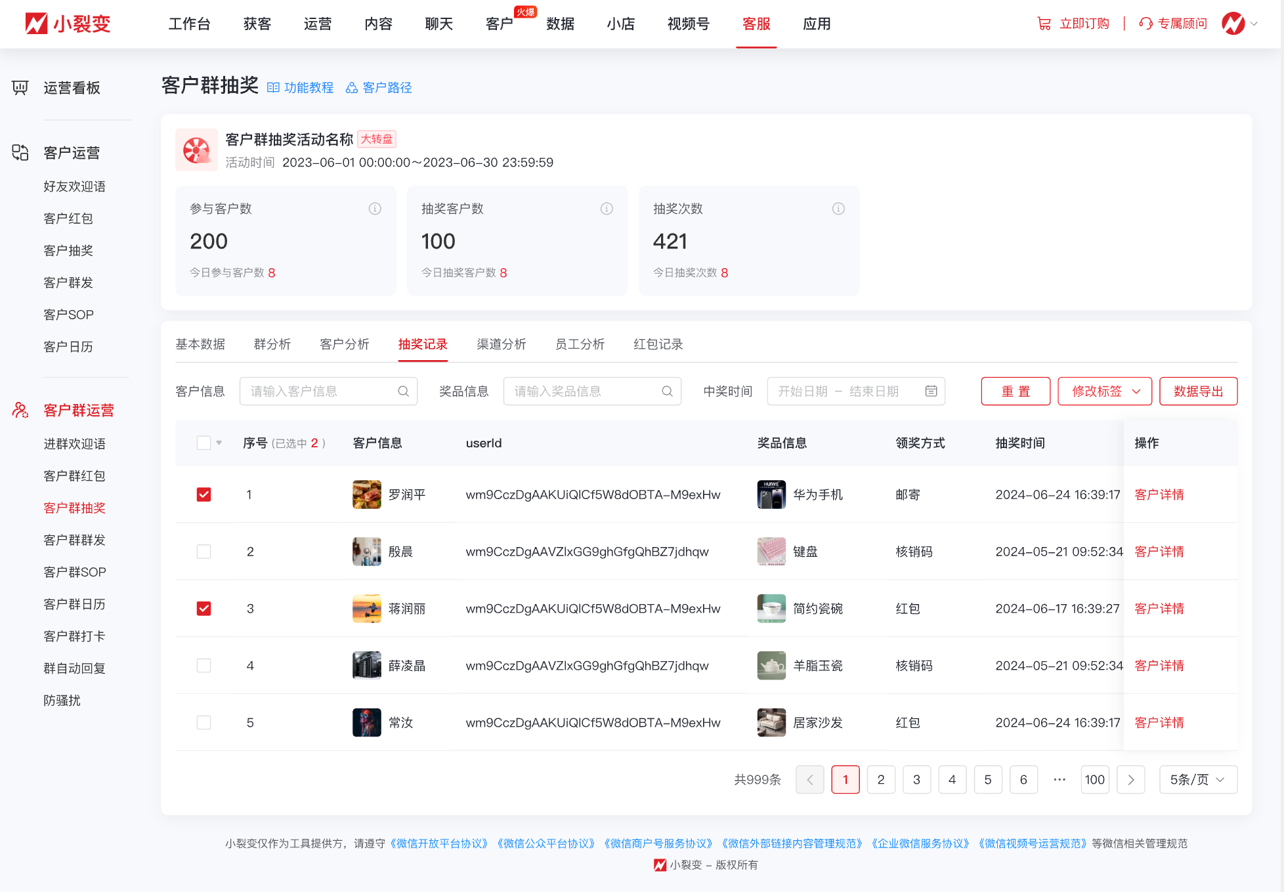Click 薛凌晶's avatar thumbnail

[x=367, y=666]
